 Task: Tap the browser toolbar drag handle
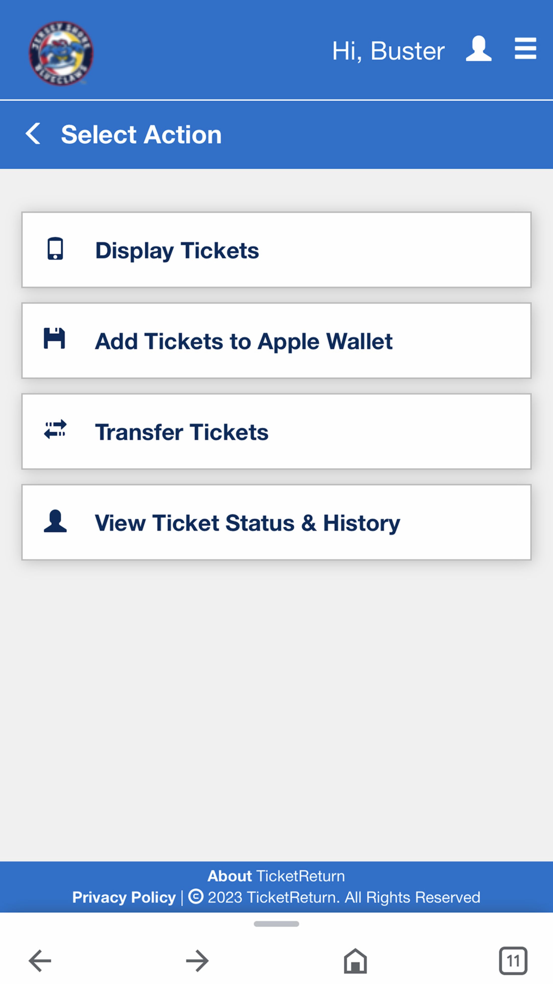(x=276, y=924)
